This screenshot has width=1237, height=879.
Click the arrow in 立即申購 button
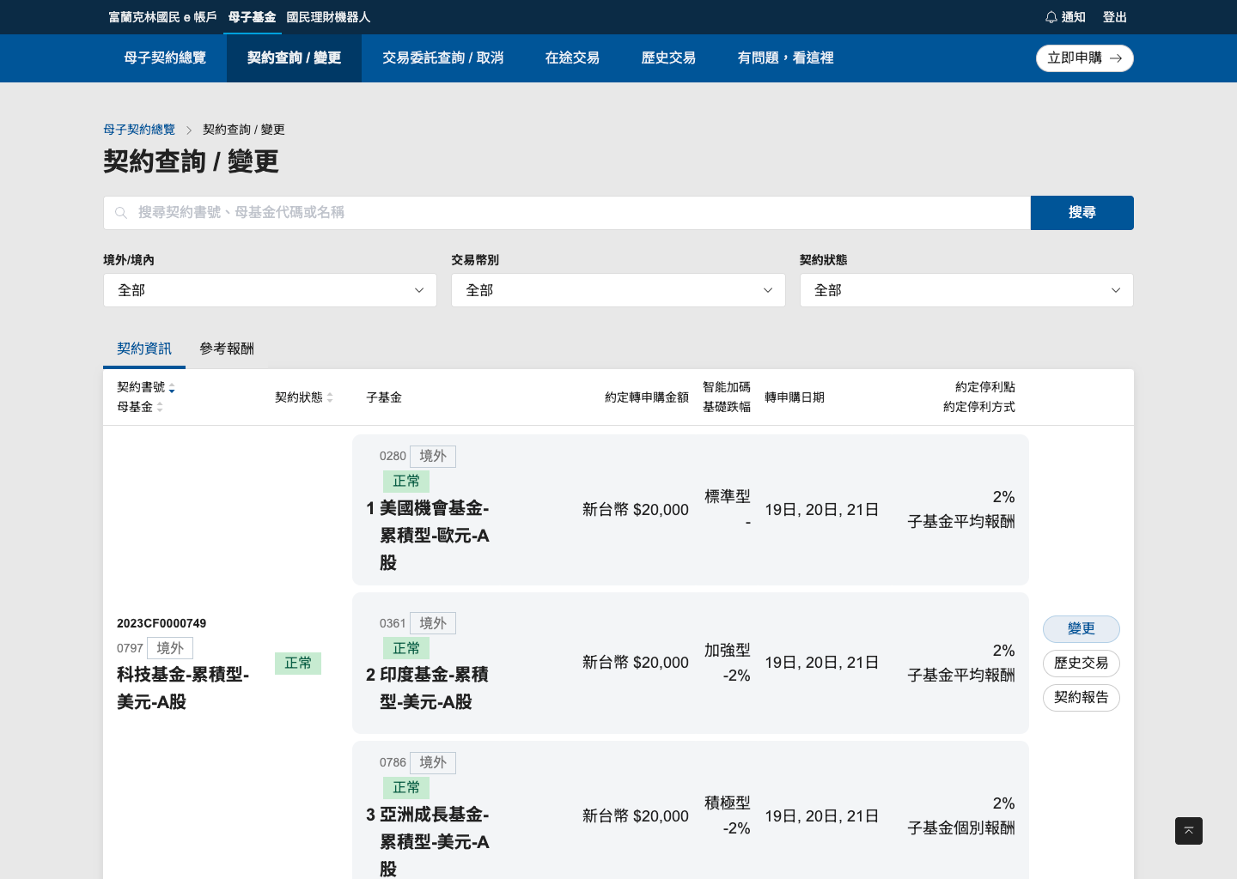coord(1116,58)
